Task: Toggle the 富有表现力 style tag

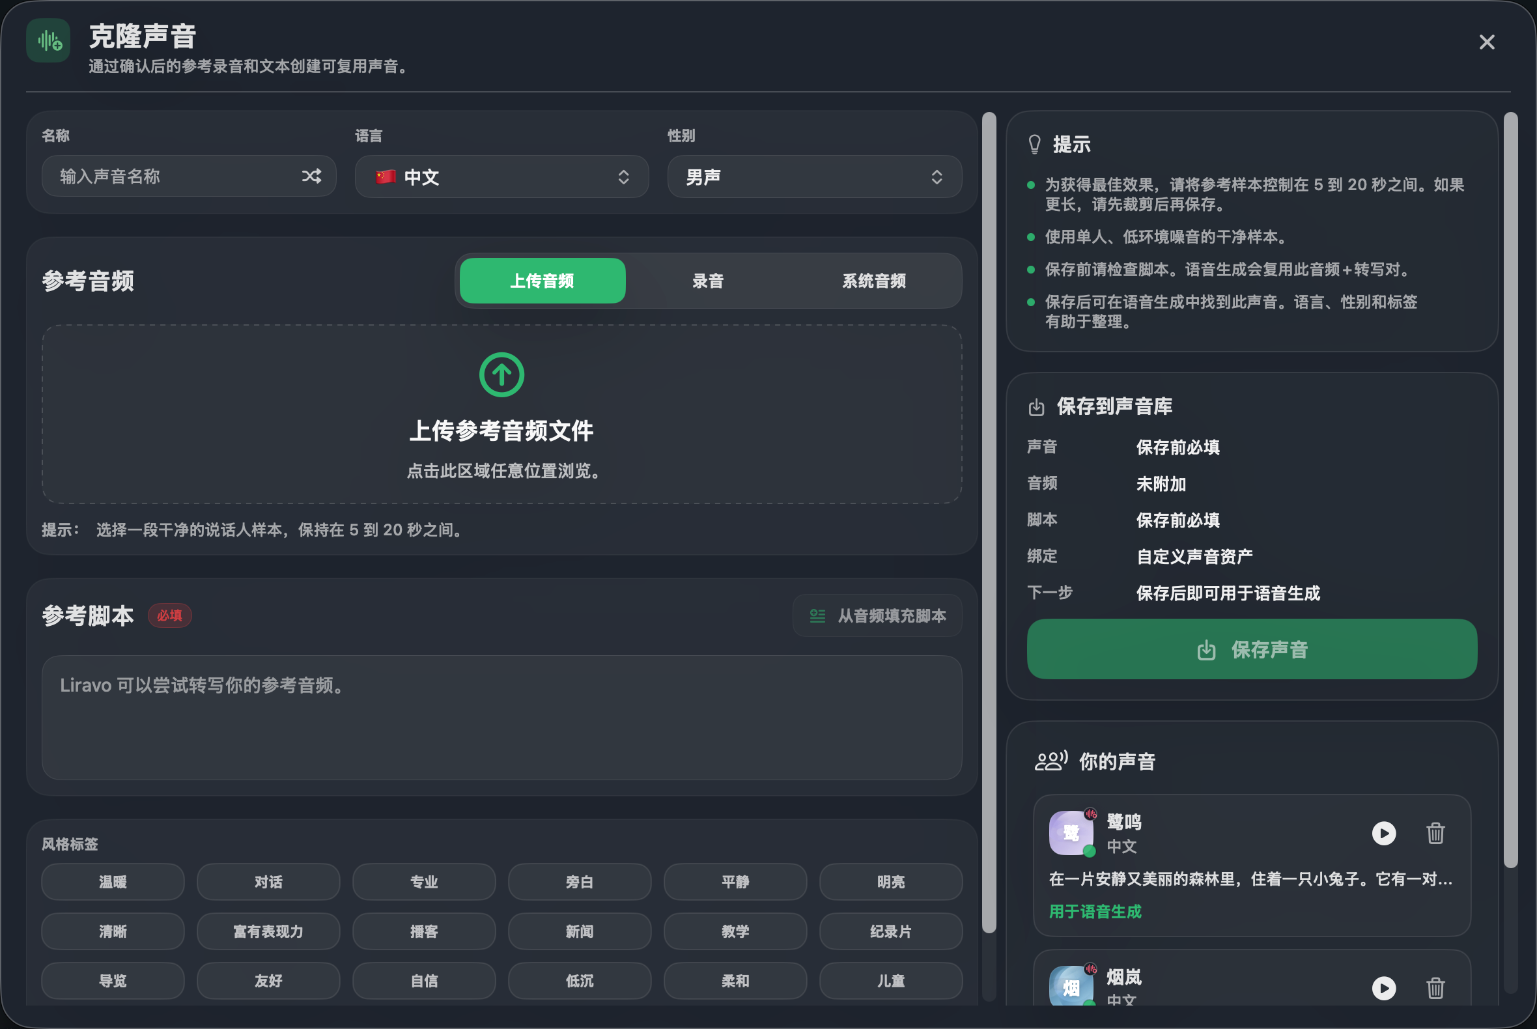Action: tap(268, 931)
